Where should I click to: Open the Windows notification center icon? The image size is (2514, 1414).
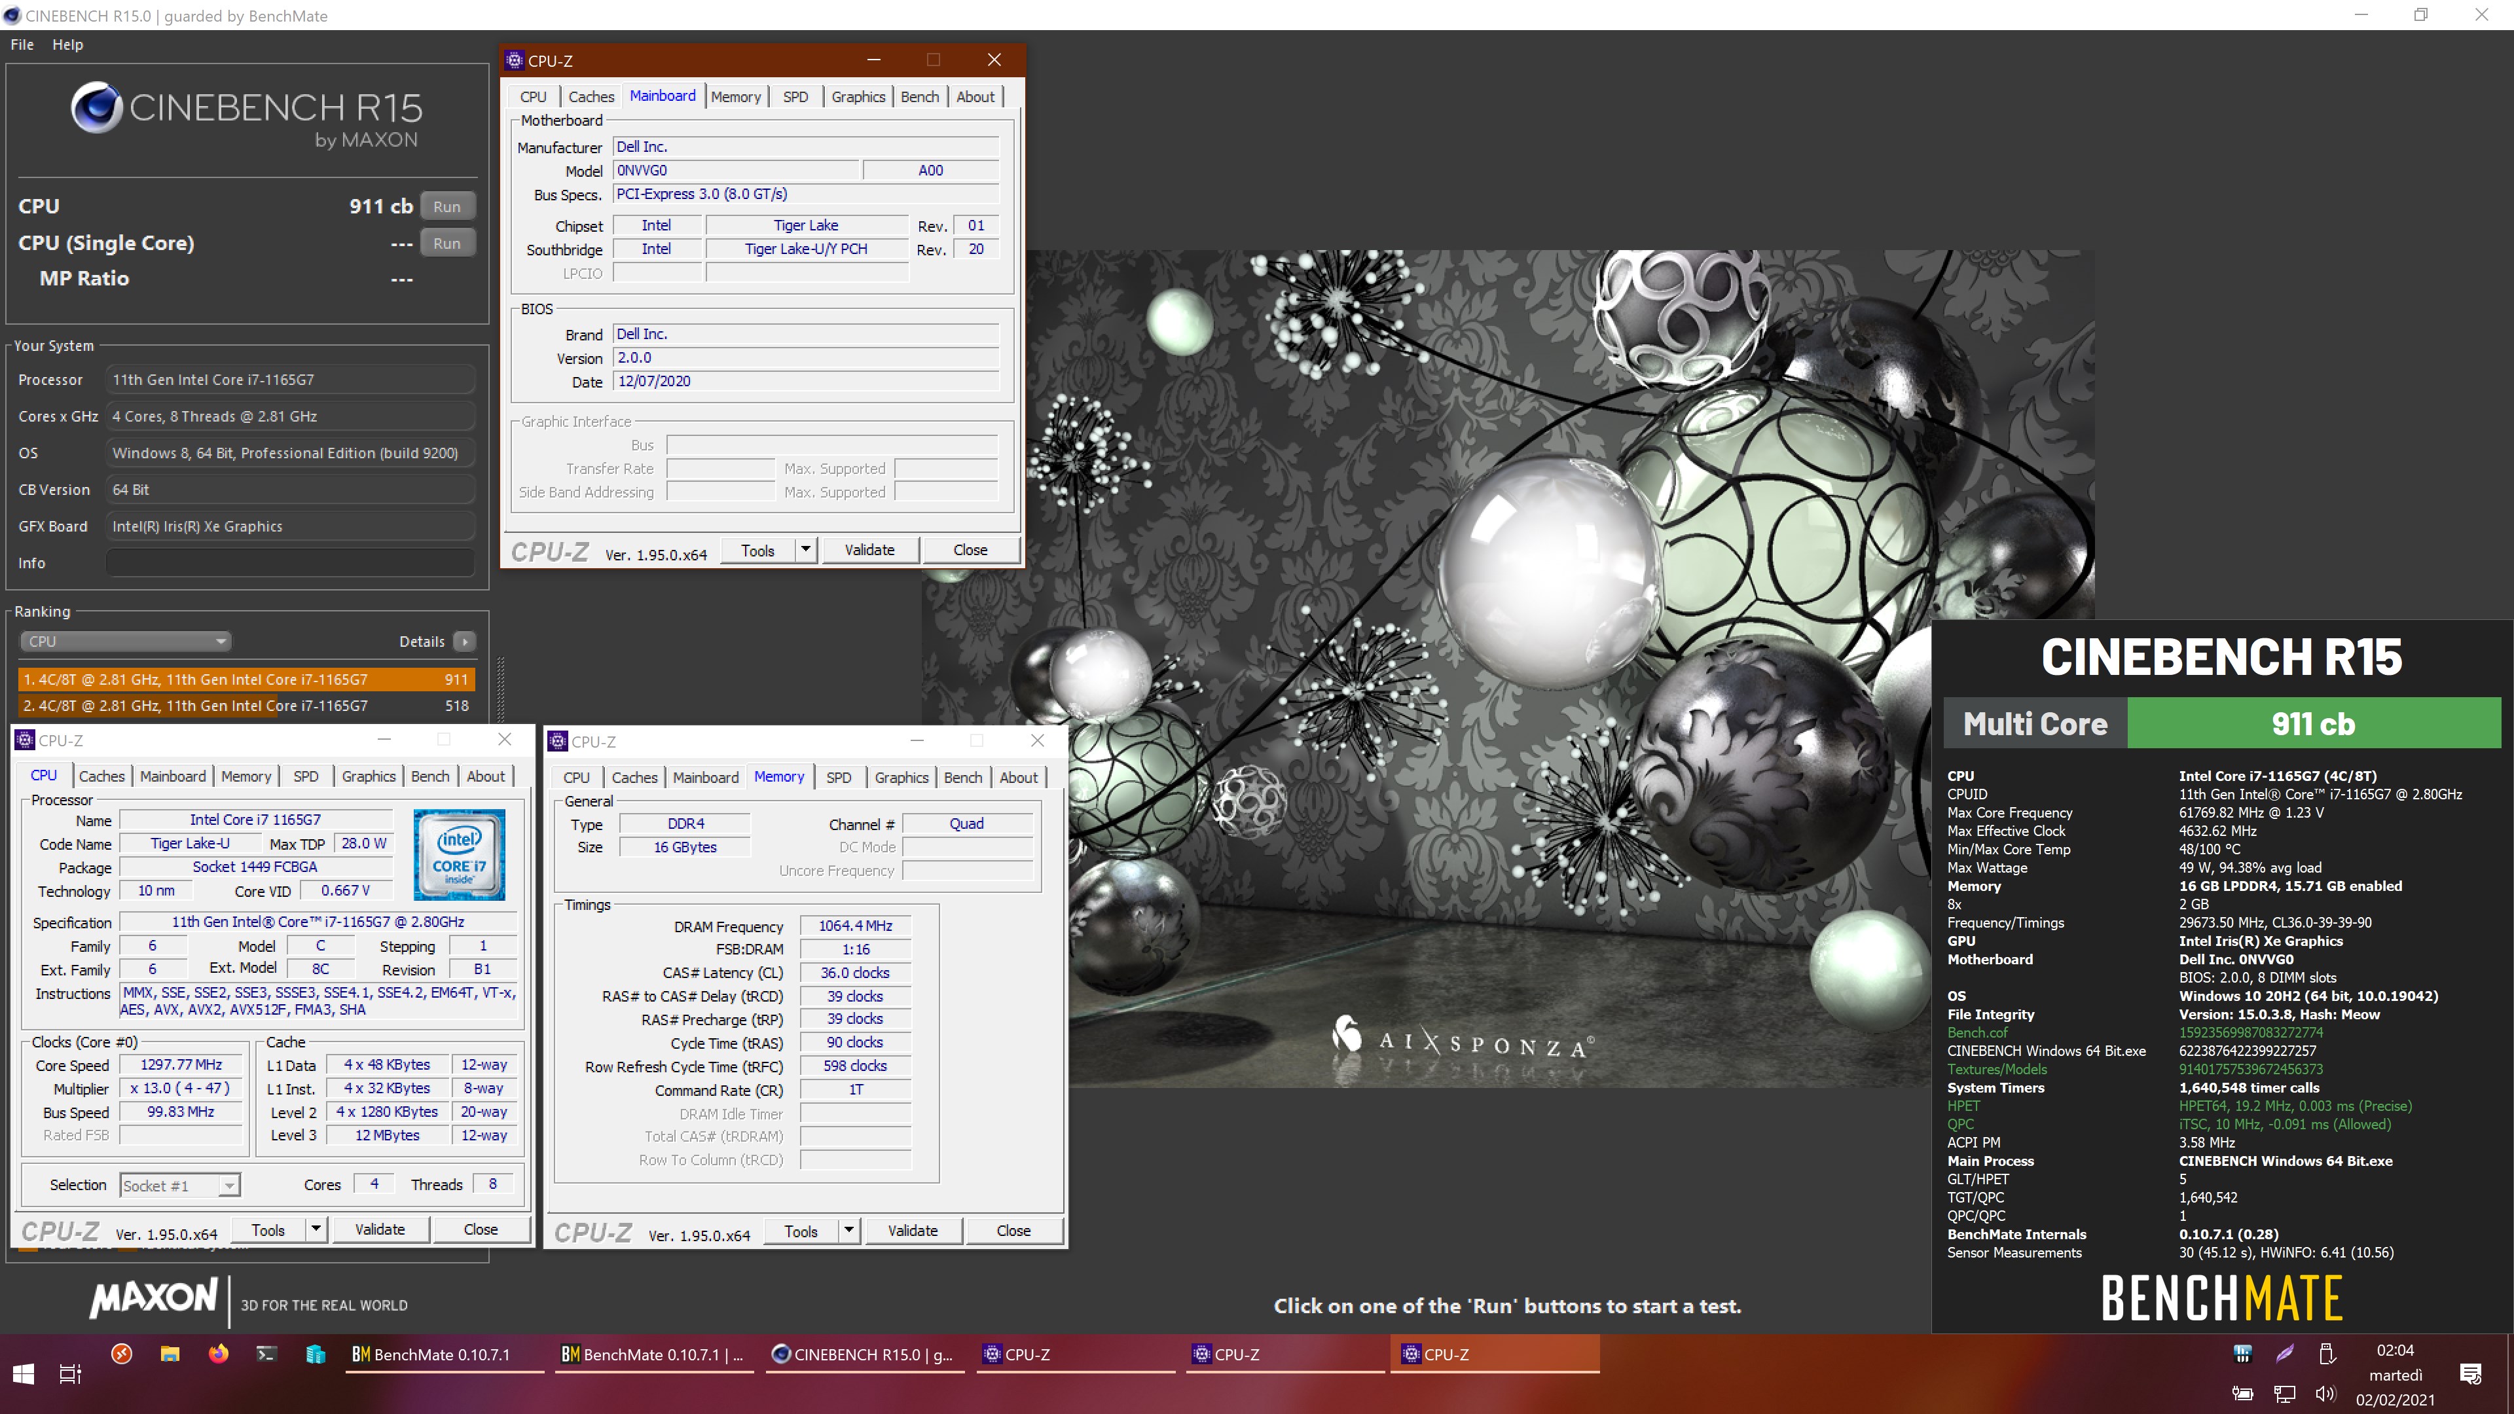[2471, 1374]
